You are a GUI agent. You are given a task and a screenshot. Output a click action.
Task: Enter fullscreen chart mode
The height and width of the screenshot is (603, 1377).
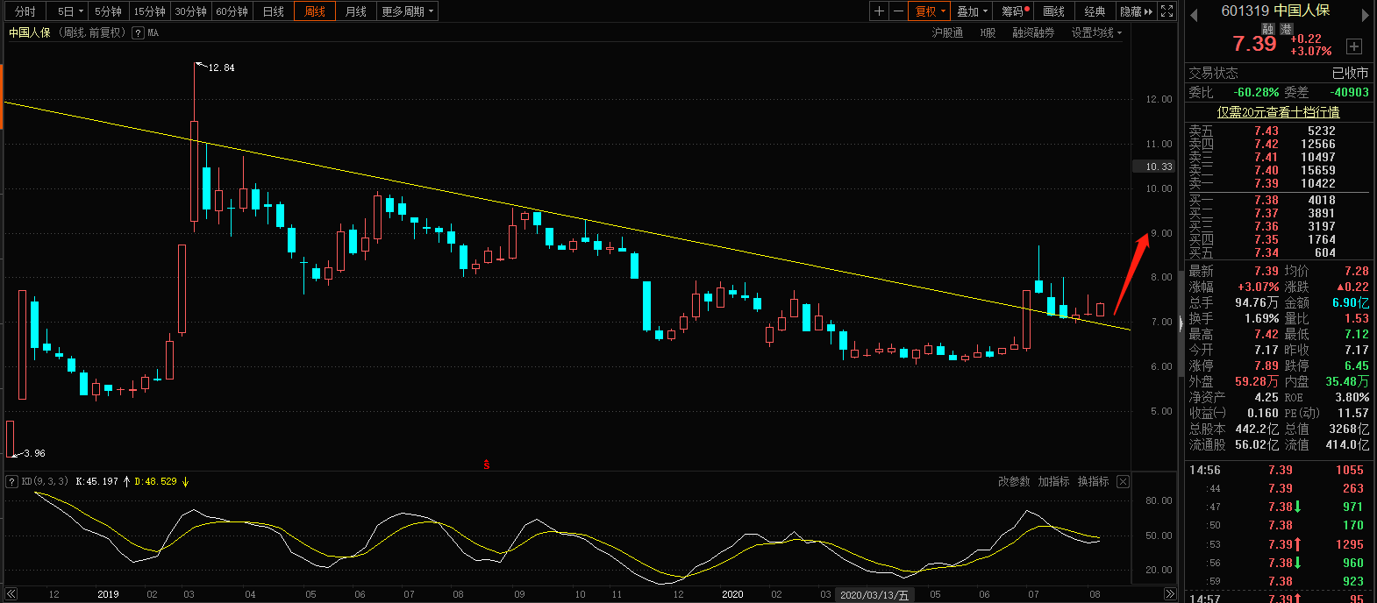[1167, 11]
